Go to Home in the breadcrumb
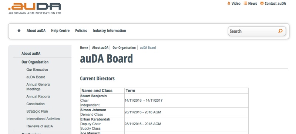This screenshot has width=296, height=134. pyautogui.click(x=84, y=48)
